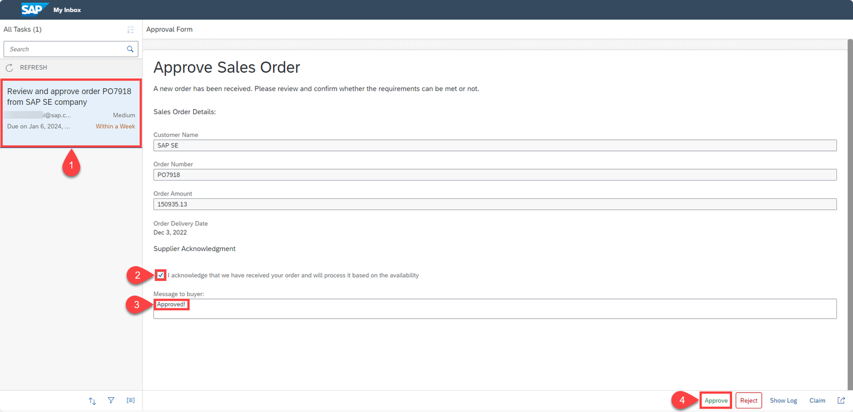Click the SAP logo in header
This screenshot has height=412, width=853.
click(35, 9)
